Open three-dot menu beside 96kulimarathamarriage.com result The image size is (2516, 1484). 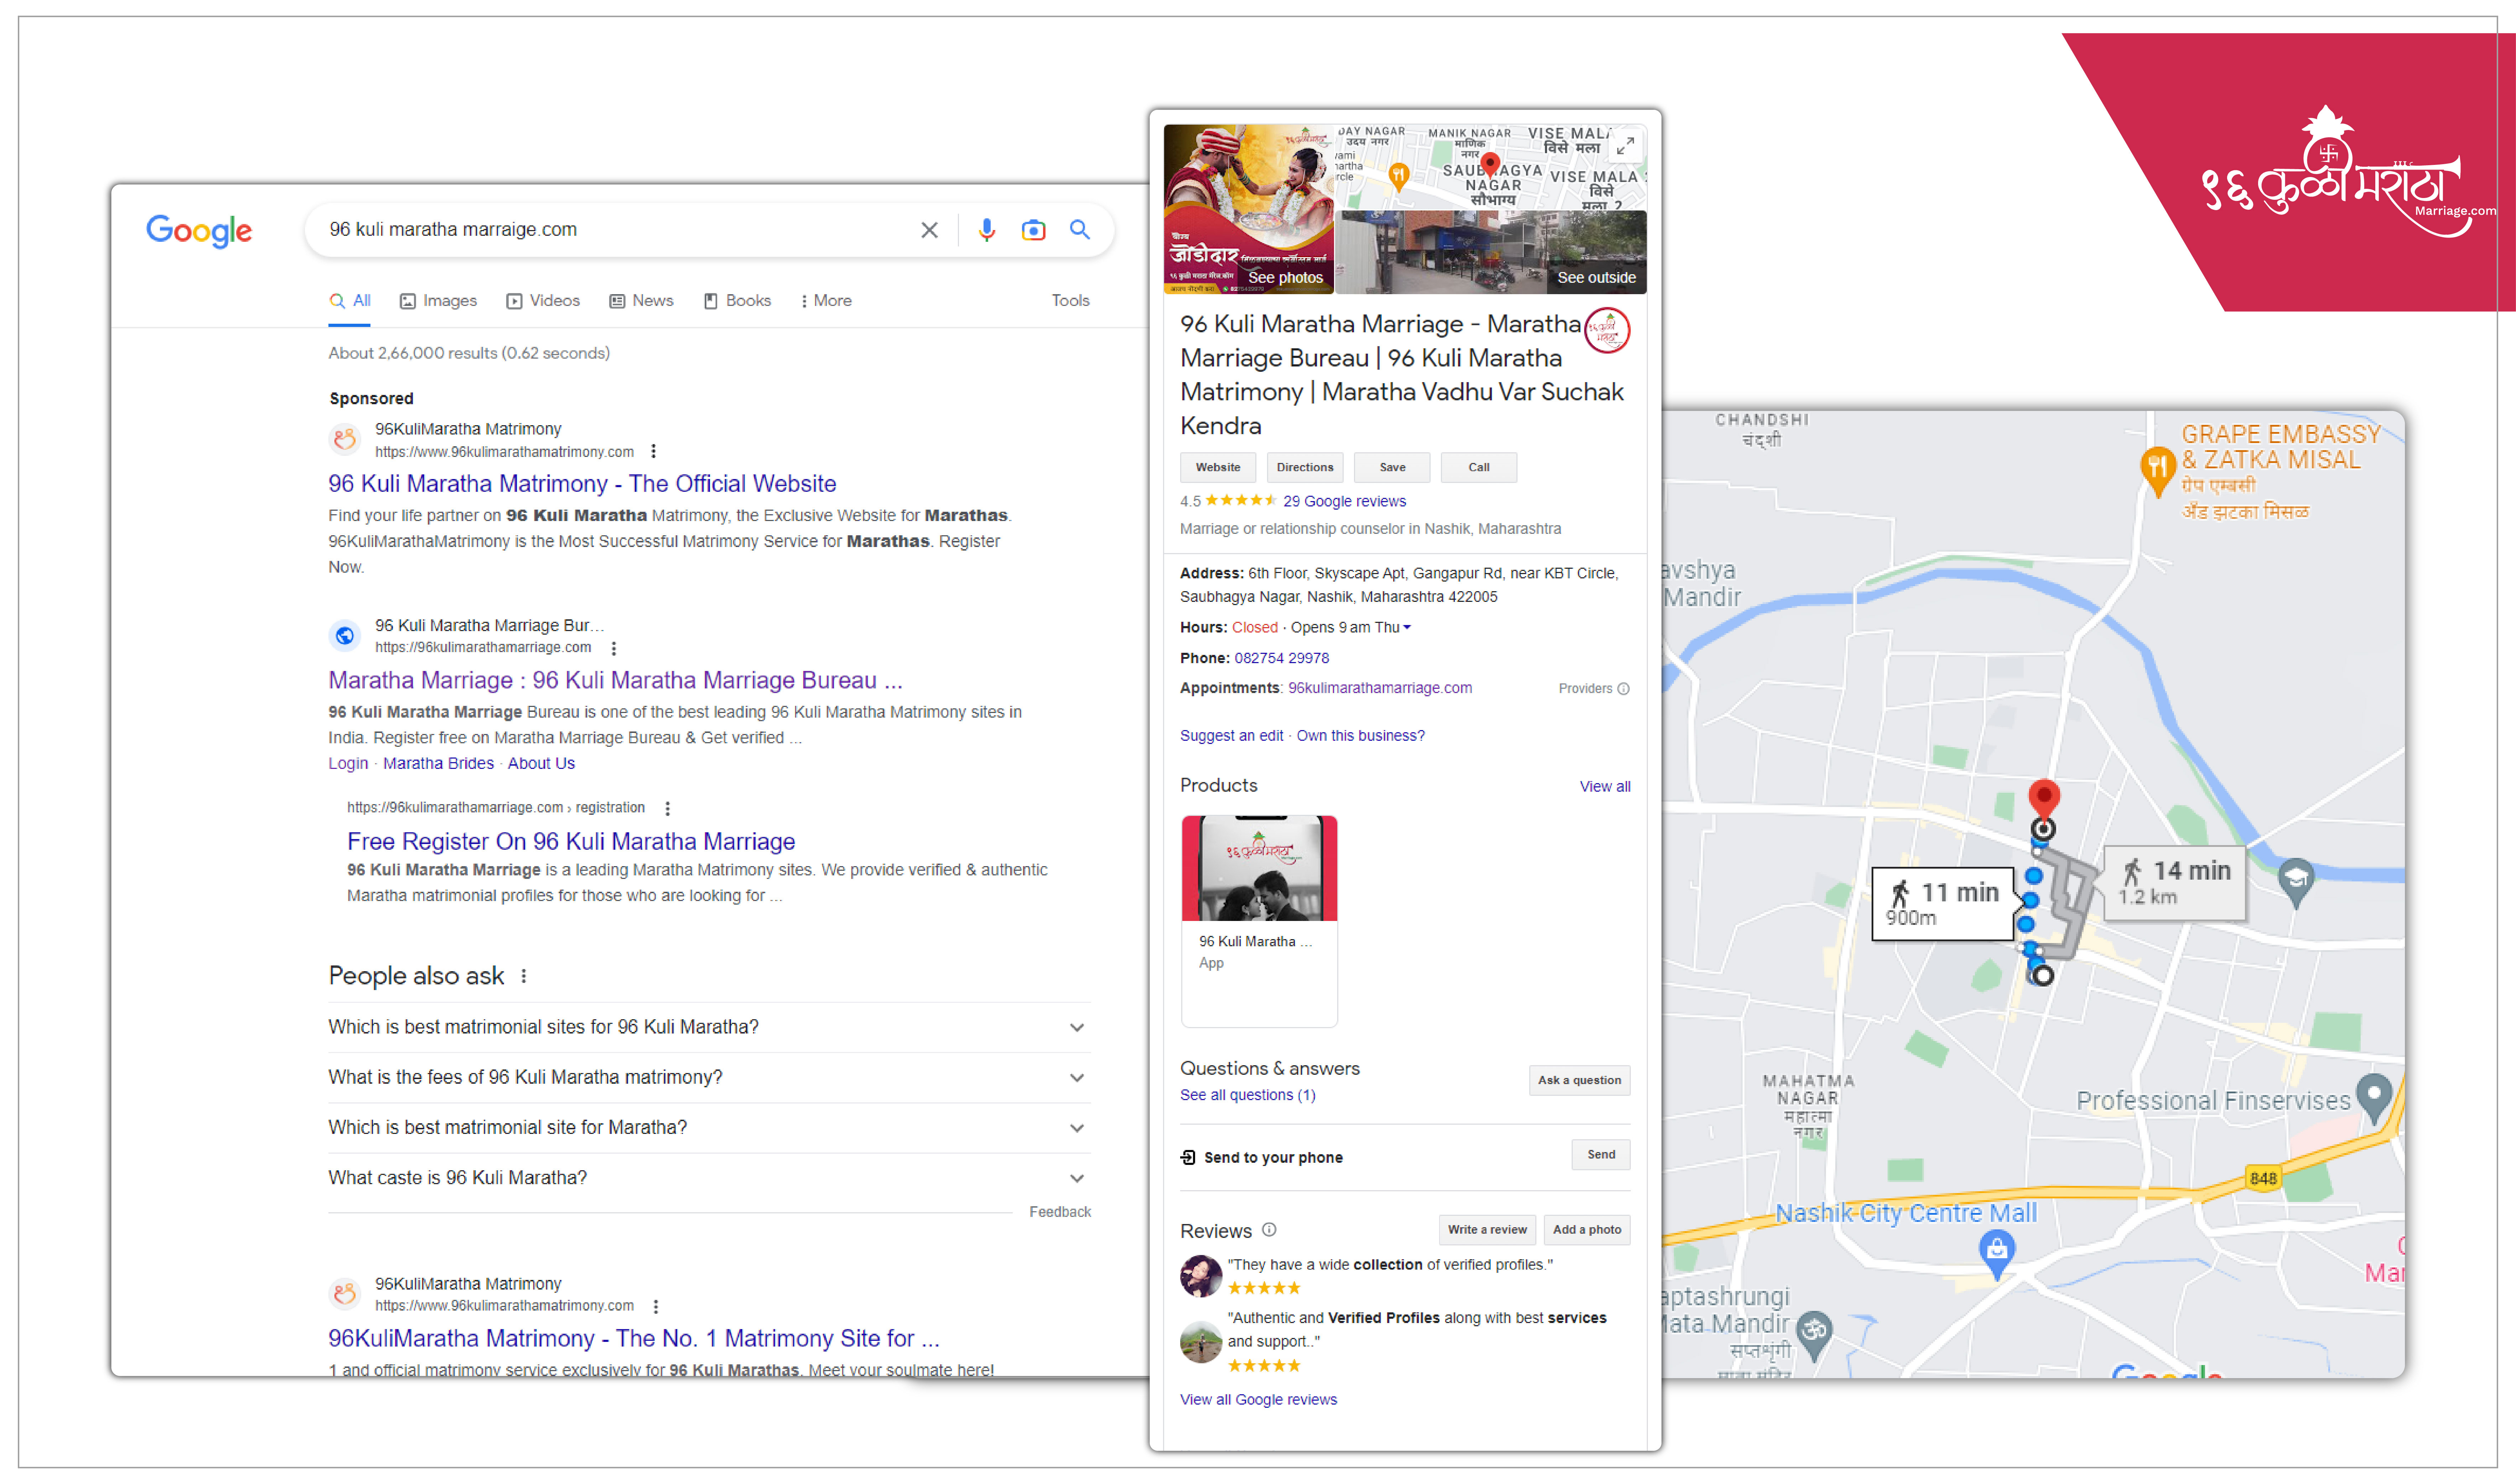pyautogui.click(x=614, y=648)
